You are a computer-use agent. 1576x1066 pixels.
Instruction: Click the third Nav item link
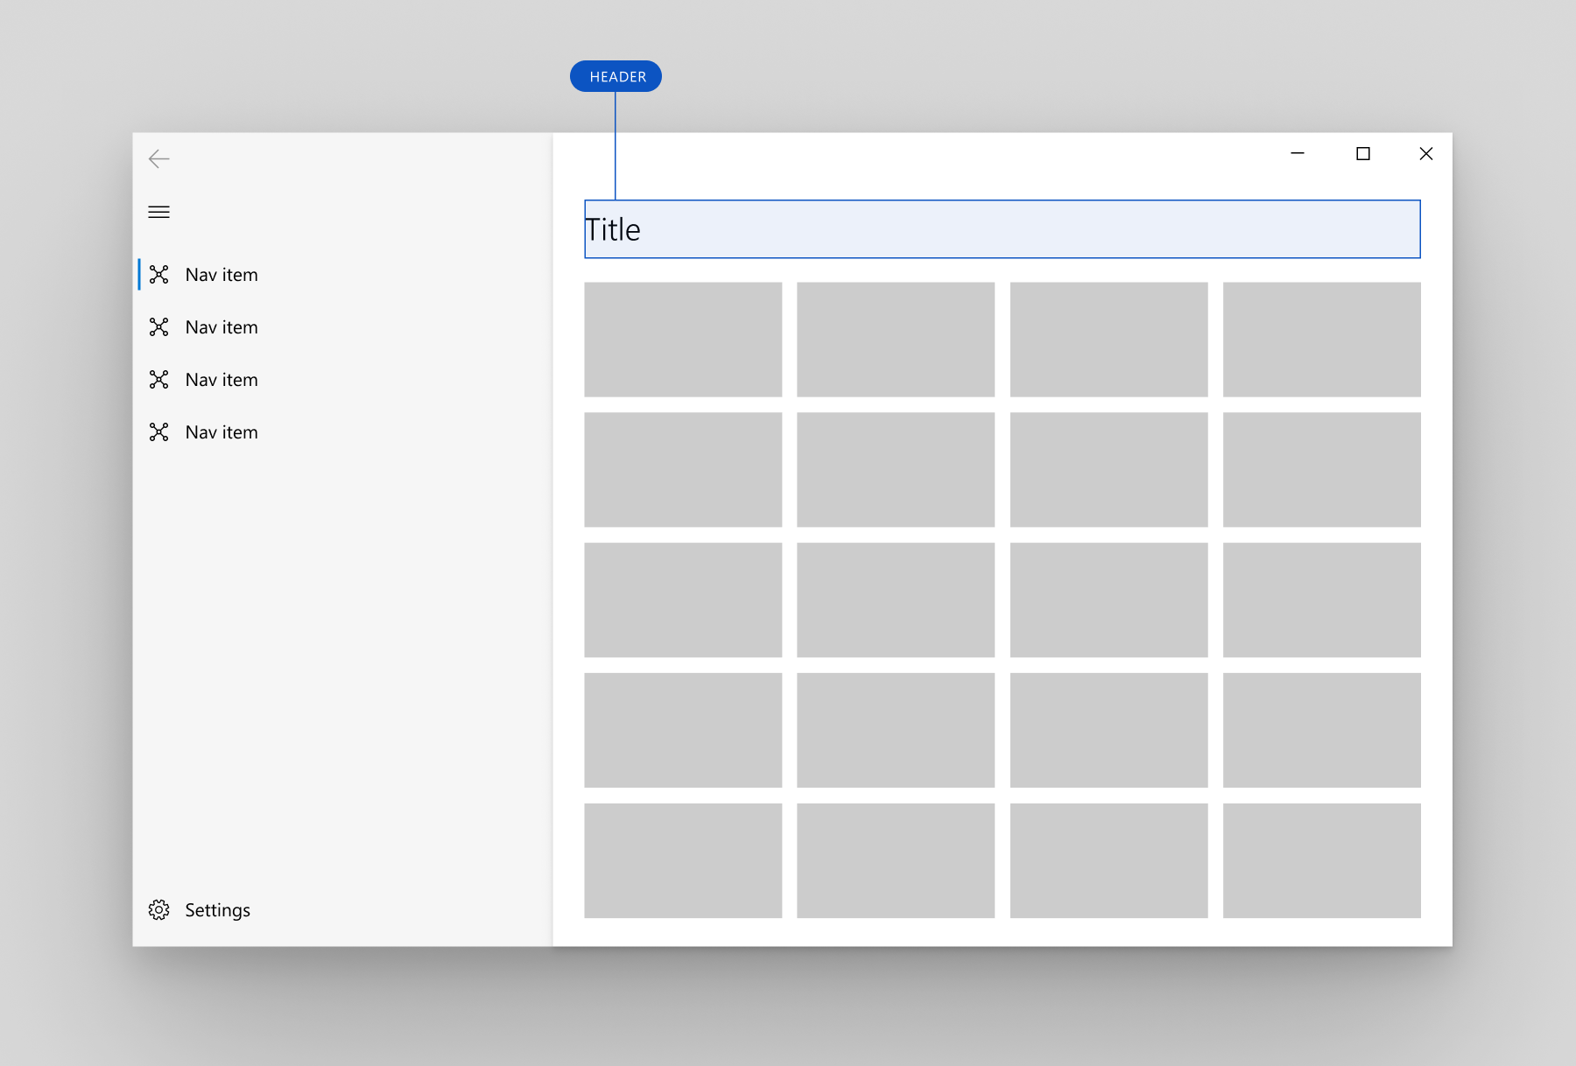[x=221, y=379]
